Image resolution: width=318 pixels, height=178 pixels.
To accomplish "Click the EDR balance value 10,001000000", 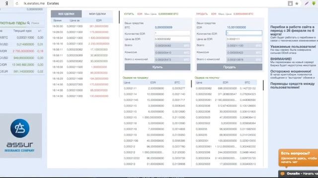I will [x=237, y=27].
